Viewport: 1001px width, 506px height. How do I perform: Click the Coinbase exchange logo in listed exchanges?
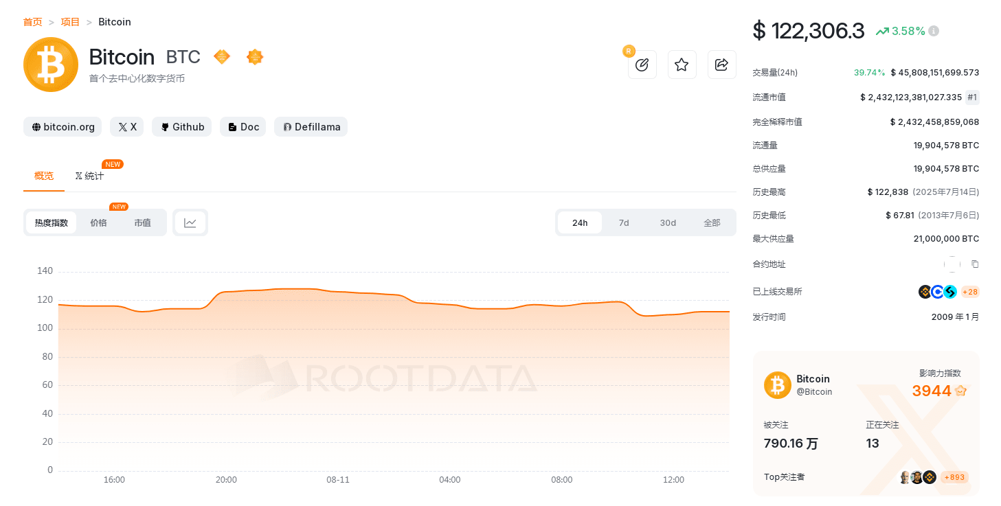point(937,292)
